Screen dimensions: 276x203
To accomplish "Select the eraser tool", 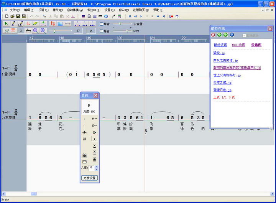I will click(x=35, y=24).
